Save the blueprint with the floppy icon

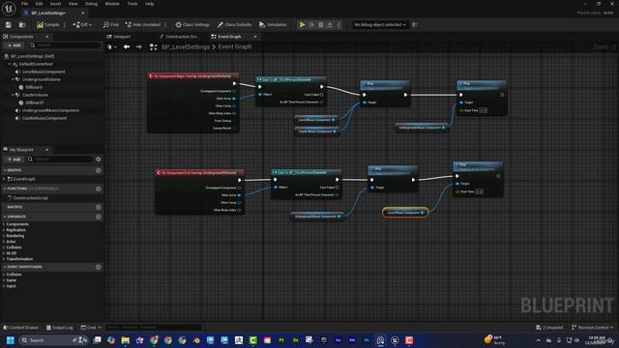9,25
